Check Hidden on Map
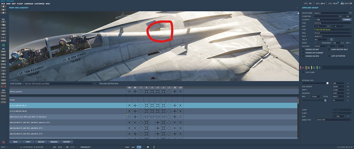The width and height of the screenshot is (354, 149). tap(303, 49)
